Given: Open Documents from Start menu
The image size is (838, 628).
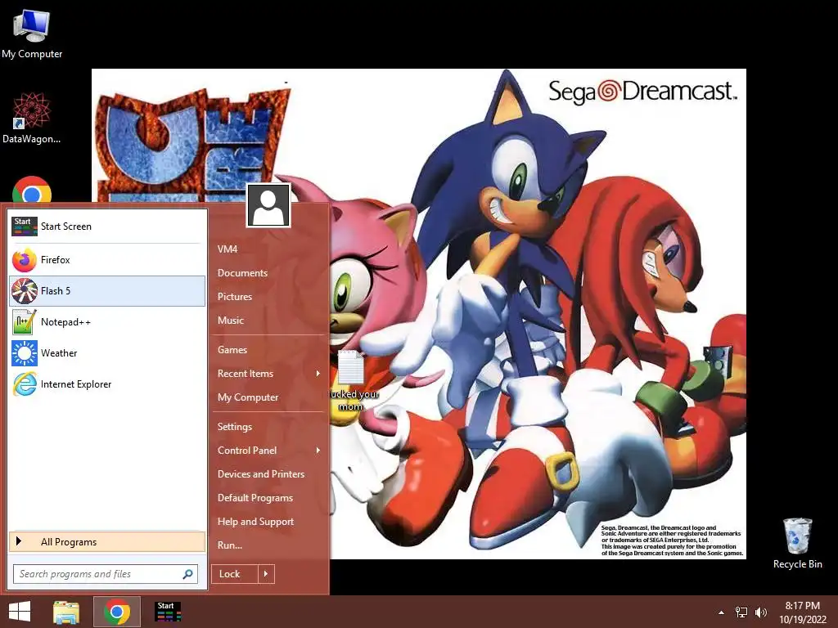Looking at the screenshot, I should 242,273.
